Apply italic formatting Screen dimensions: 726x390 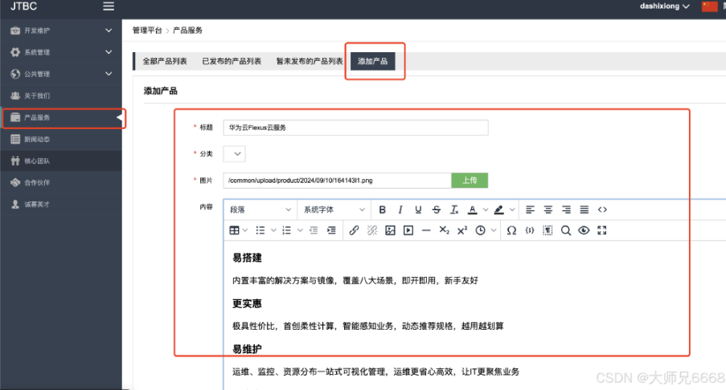pyautogui.click(x=400, y=209)
